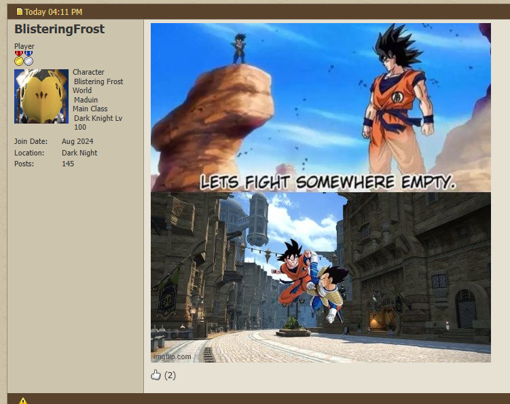Screen dimensions: 510x404
Task: Click the chocobo mask avatar image
Action: pyautogui.click(x=41, y=96)
